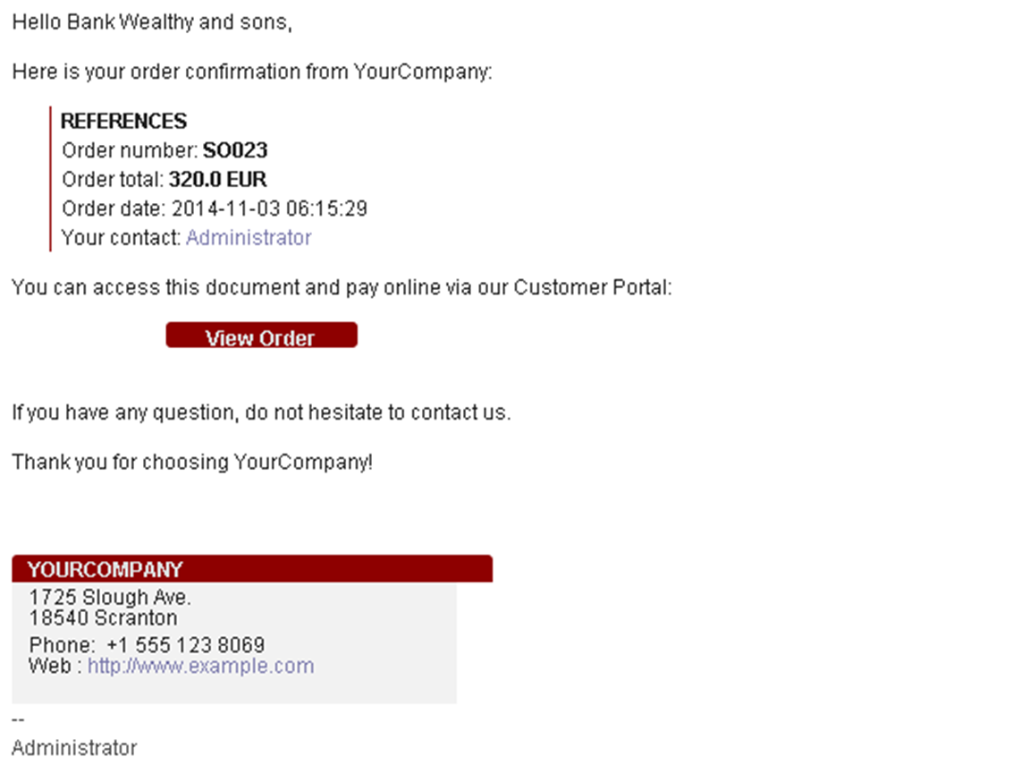Click the order confirmation intro sentence
The height and width of the screenshot is (774, 1030).
[x=251, y=72]
